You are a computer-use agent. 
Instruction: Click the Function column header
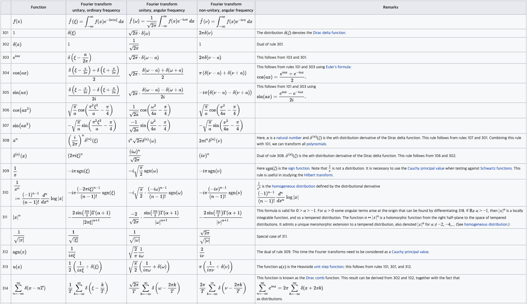(x=38, y=7)
